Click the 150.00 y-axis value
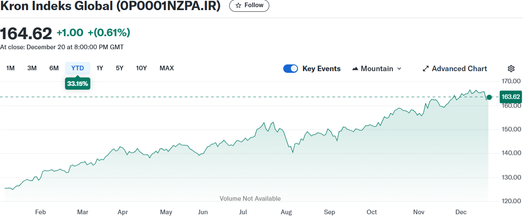Image resolution: width=523 pixels, height=221 pixels. tap(511, 129)
